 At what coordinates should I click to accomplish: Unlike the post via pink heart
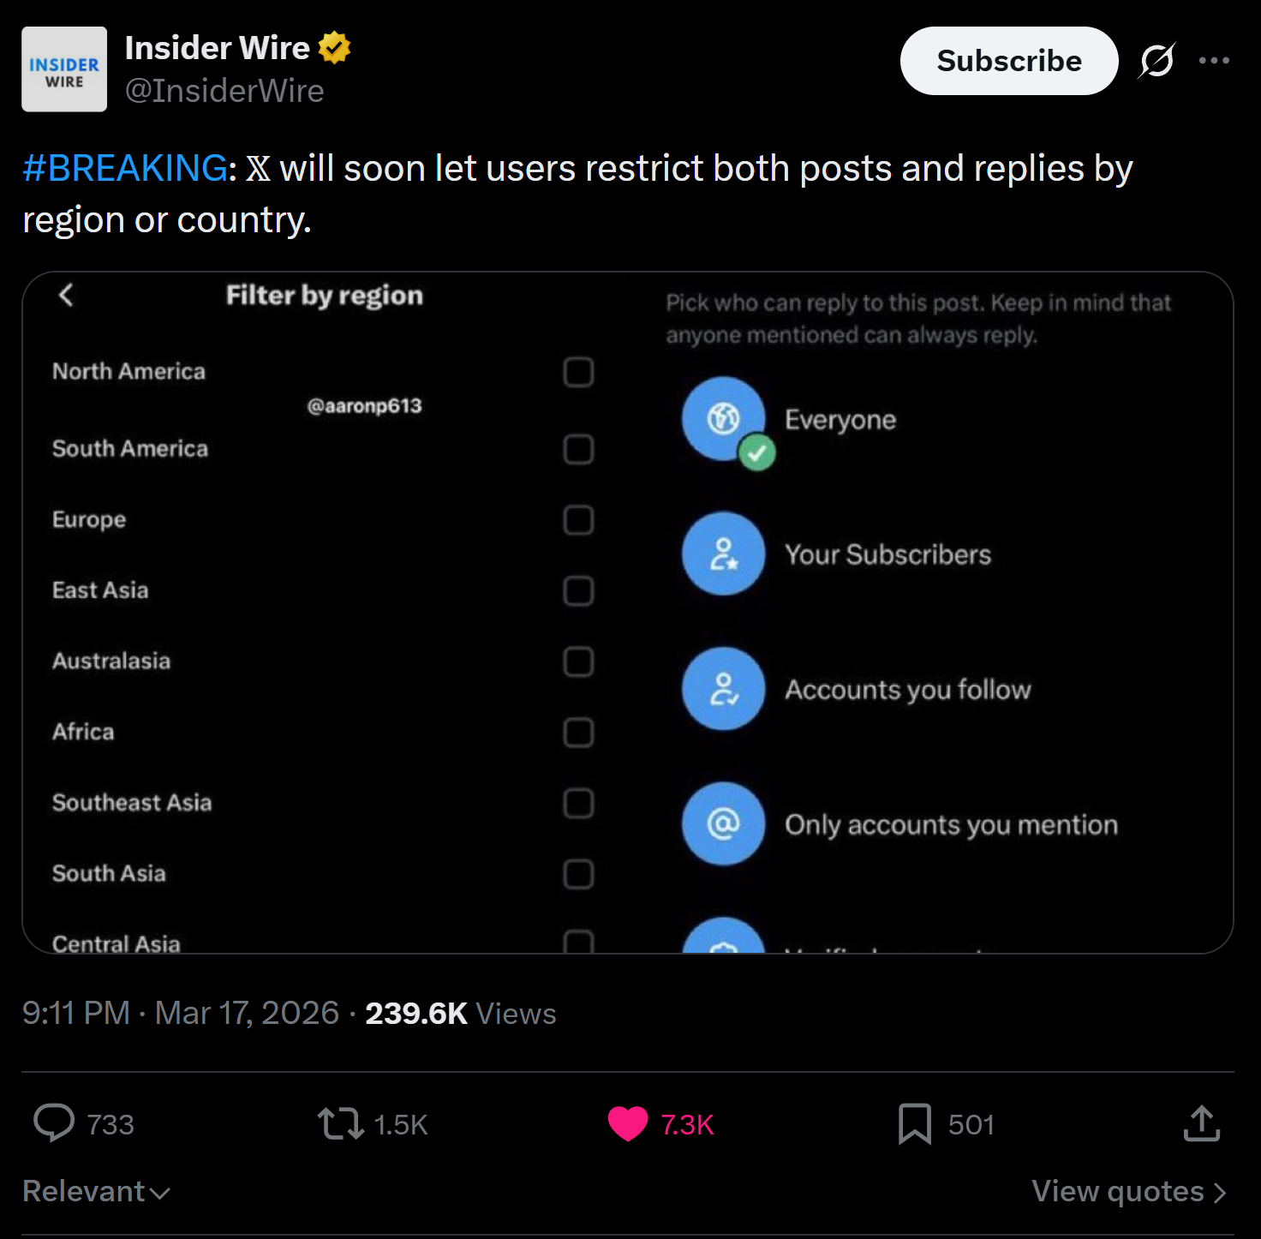[x=628, y=1123]
